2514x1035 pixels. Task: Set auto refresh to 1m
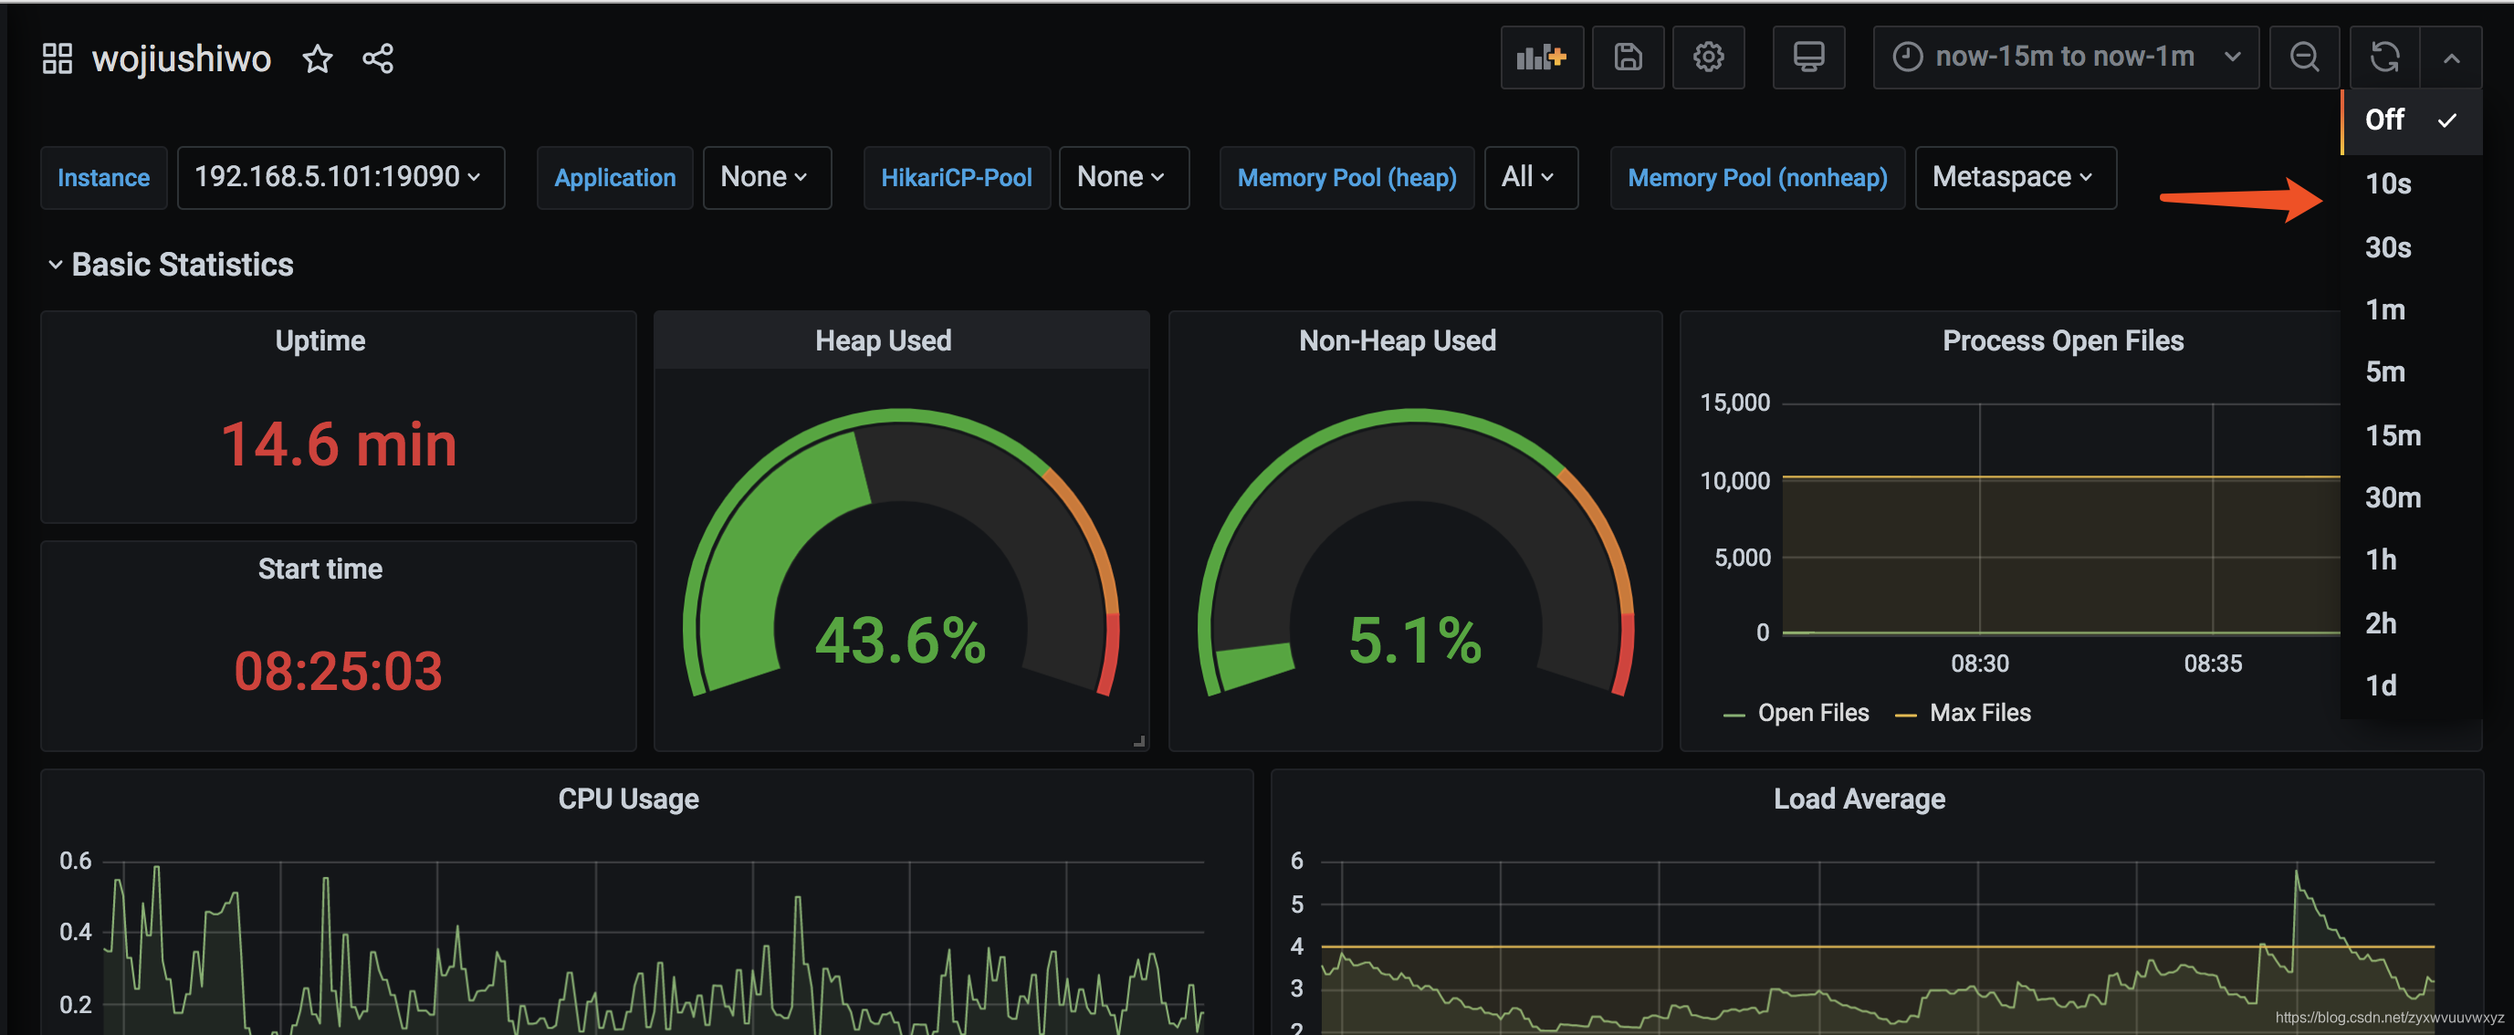tap(2411, 309)
